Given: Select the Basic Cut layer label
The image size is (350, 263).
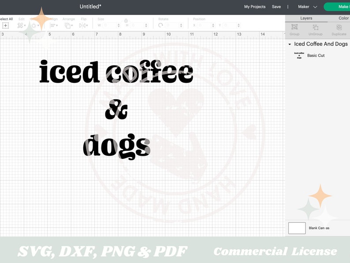Looking at the screenshot, I should pyautogui.click(x=316, y=56).
